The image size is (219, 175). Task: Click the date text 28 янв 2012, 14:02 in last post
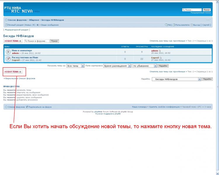tap(161, 53)
